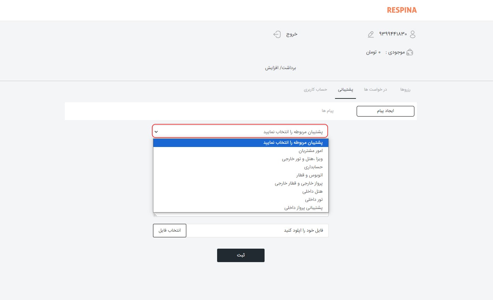This screenshot has width=493, height=300.
Task: Switch to the حساب کاربری tab
Action: tap(315, 90)
